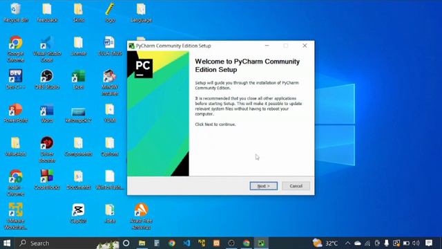
Task: Select the WinToFlash file icon
Action: pos(110,180)
